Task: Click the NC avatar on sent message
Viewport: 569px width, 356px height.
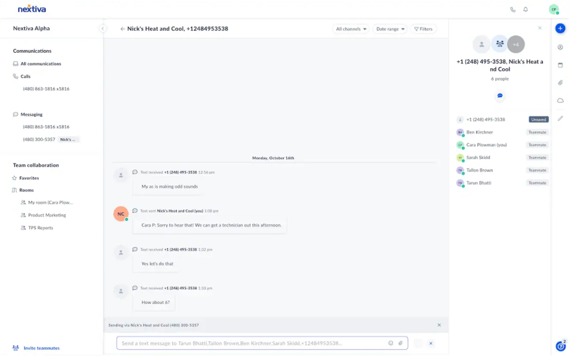Action: 121,214
